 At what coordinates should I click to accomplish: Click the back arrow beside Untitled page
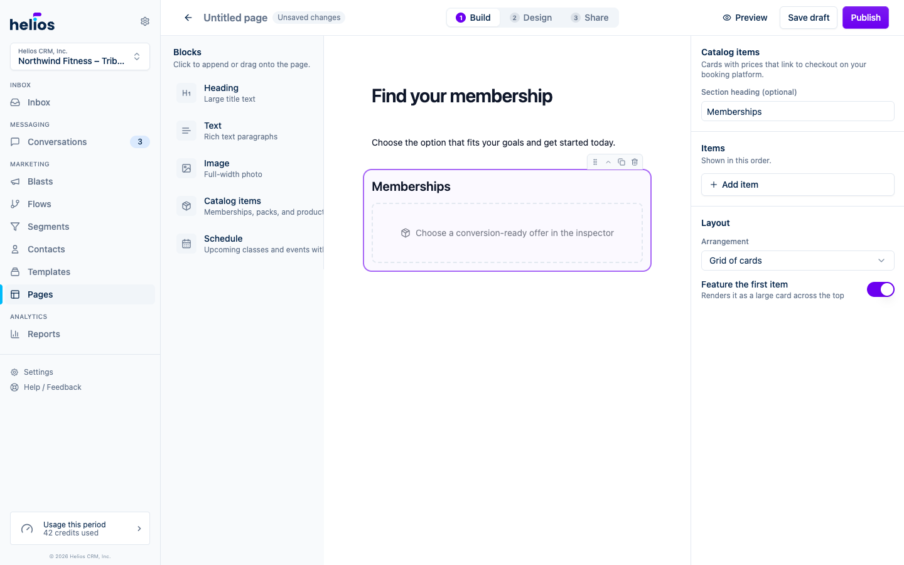click(188, 18)
